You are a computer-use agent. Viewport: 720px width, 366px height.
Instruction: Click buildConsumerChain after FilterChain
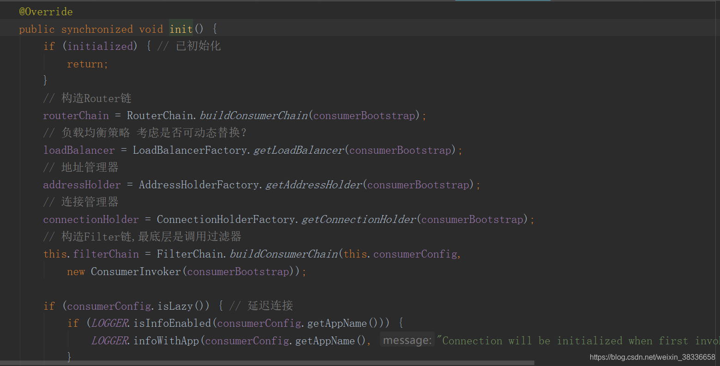(x=284, y=254)
